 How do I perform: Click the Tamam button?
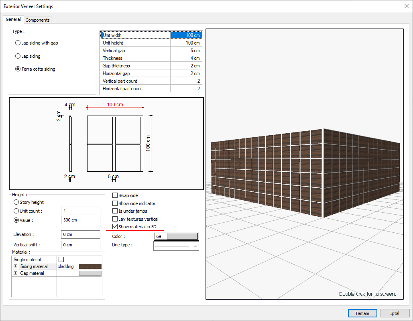pos(362,313)
